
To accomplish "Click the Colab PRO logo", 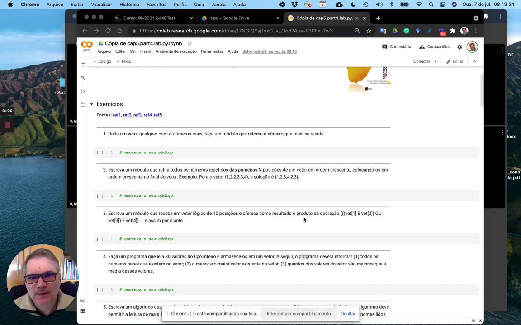I will coord(87,46).
